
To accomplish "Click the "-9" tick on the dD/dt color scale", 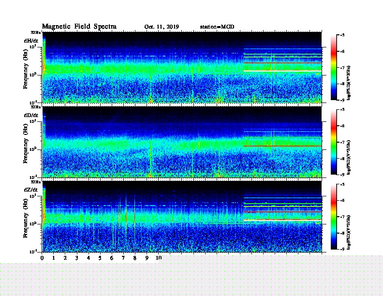I will (342, 175).
